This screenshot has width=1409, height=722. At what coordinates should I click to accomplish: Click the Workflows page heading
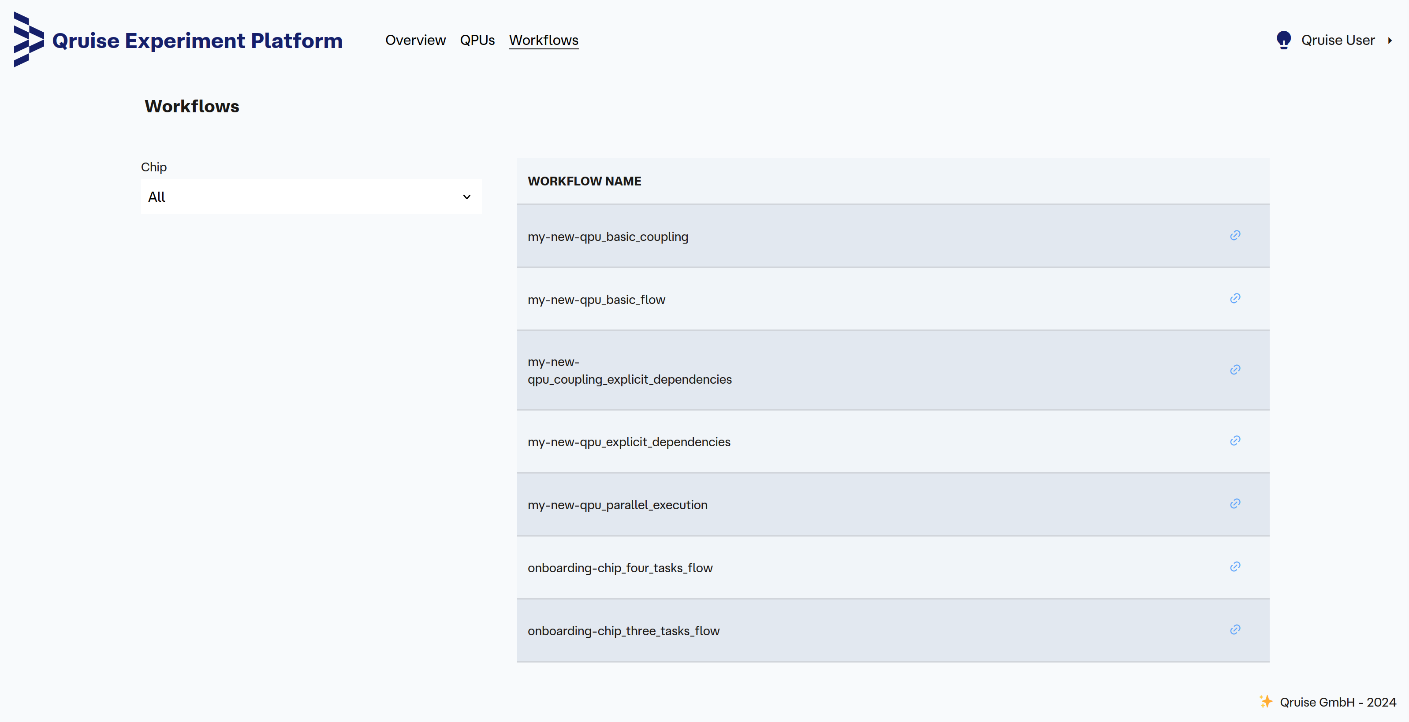(192, 106)
